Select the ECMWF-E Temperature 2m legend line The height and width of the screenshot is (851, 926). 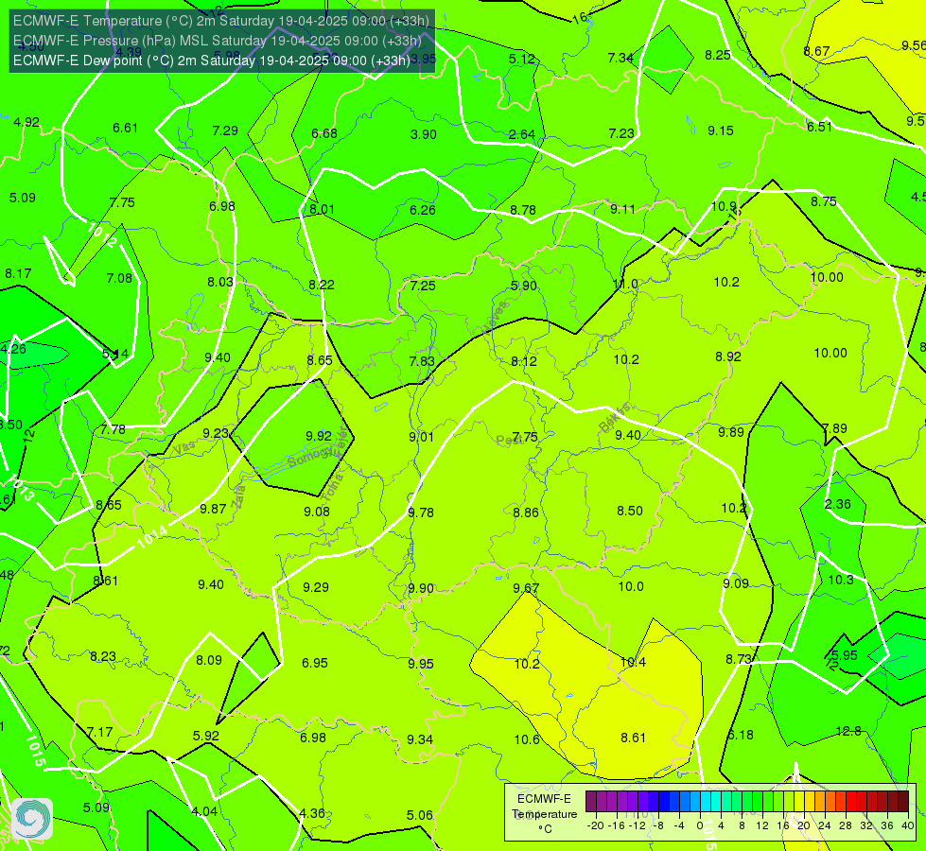(x=221, y=21)
